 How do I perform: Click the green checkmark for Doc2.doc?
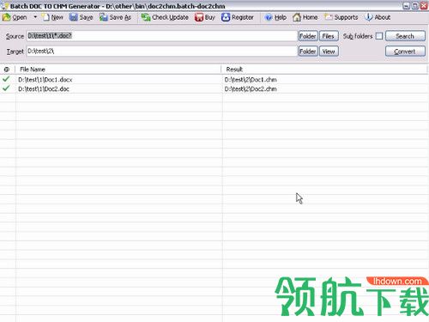tap(6, 88)
